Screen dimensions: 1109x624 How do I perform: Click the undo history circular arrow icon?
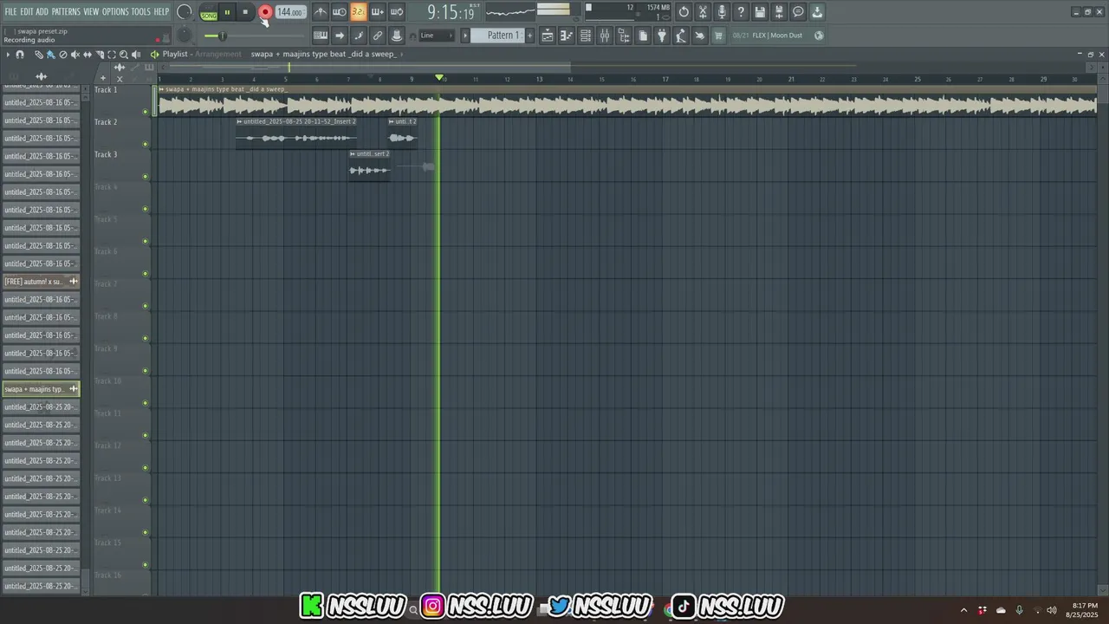coord(684,12)
